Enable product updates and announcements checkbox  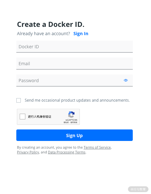[x=19, y=100]
